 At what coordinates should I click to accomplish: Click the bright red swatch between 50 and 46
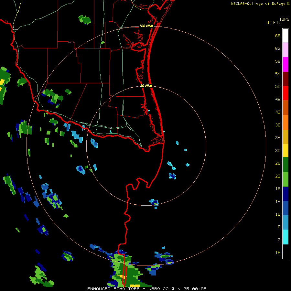coord(286,93)
